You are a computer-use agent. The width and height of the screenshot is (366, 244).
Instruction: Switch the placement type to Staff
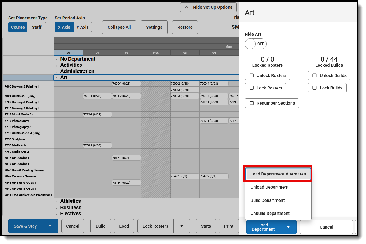tap(36, 27)
